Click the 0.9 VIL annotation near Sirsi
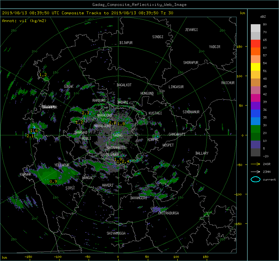The width and height of the screenshot is (279, 261). pyautogui.click(x=53, y=182)
